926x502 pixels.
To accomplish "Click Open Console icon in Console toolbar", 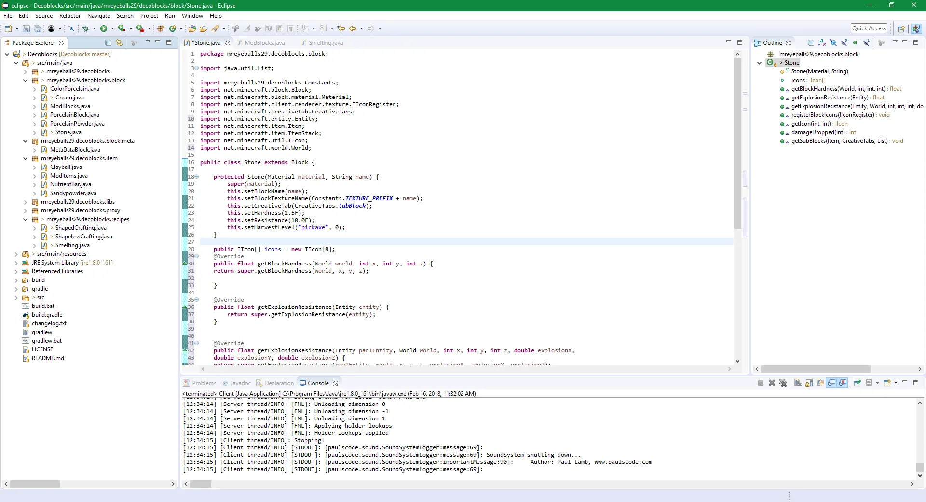I will click(x=887, y=383).
